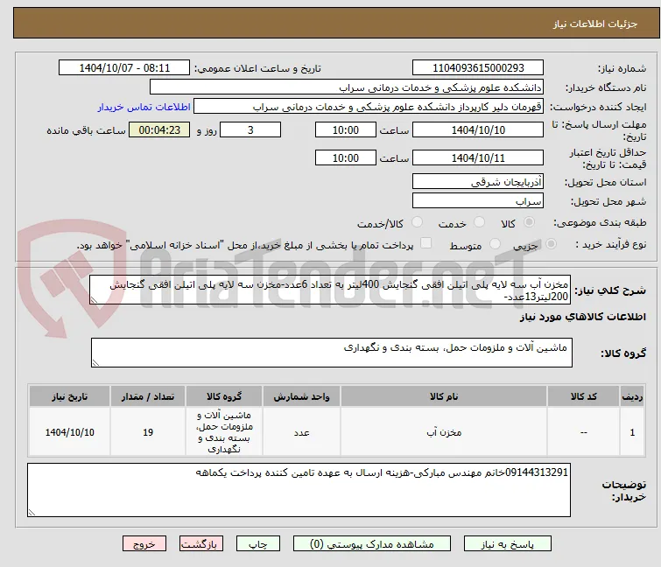Click the ردیف column header
The width and height of the screenshot is (661, 567).
click(x=632, y=396)
